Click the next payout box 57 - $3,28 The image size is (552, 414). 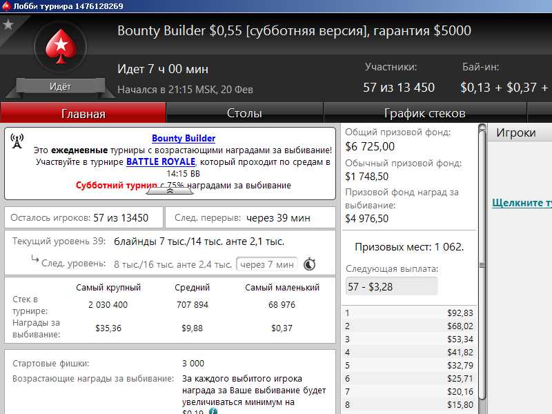point(391,286)
